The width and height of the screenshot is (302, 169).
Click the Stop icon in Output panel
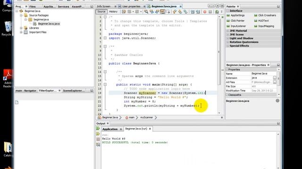(x=98, y=139)
